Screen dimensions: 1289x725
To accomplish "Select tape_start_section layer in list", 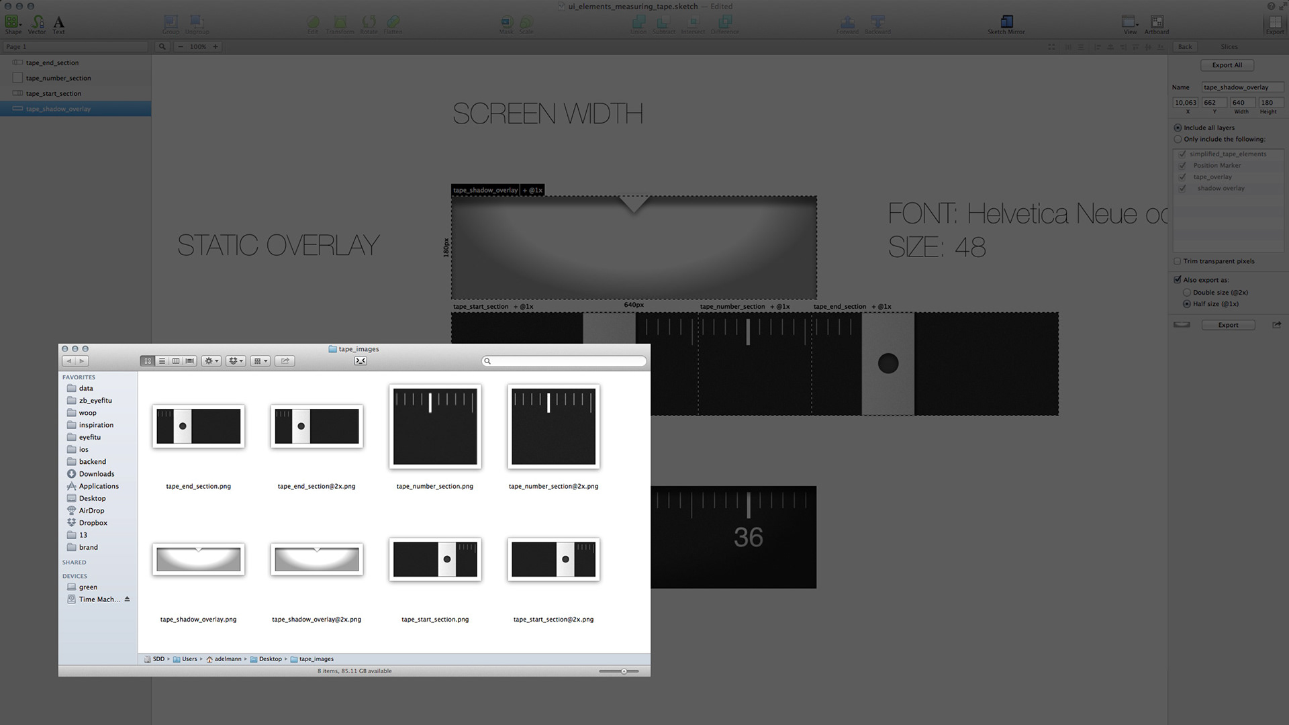I will (x=54, y=94).
